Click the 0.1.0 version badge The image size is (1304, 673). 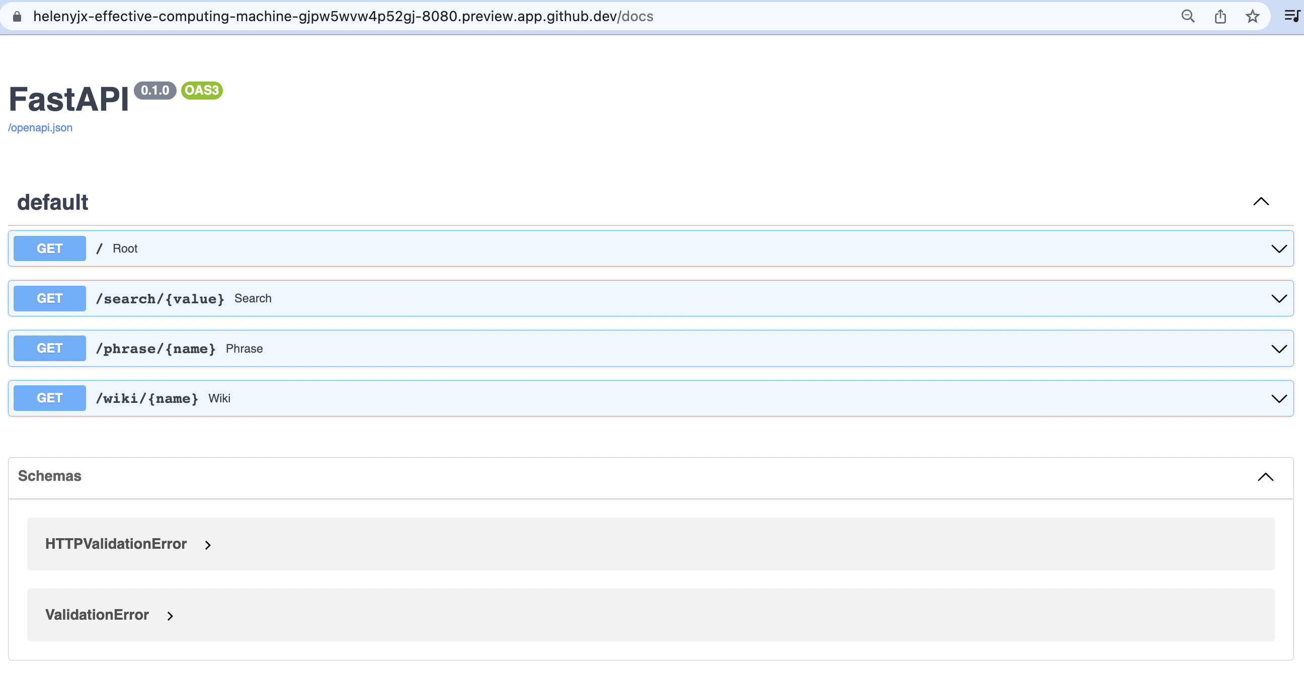[155, 91]
